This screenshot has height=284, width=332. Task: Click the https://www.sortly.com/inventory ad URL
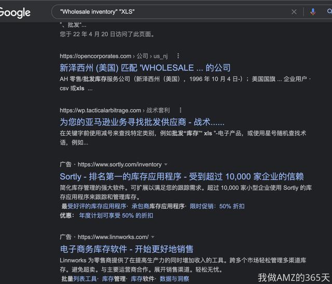[119, 164]
